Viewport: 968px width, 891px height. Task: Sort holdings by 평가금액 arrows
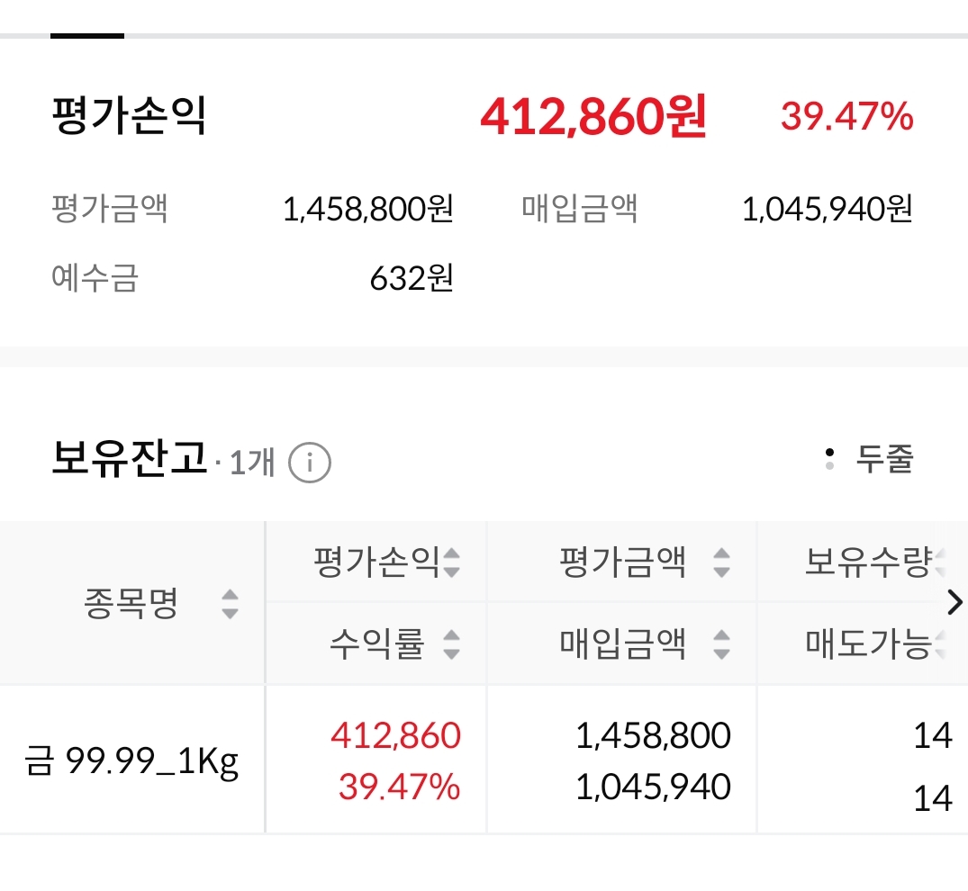(721, 562)
